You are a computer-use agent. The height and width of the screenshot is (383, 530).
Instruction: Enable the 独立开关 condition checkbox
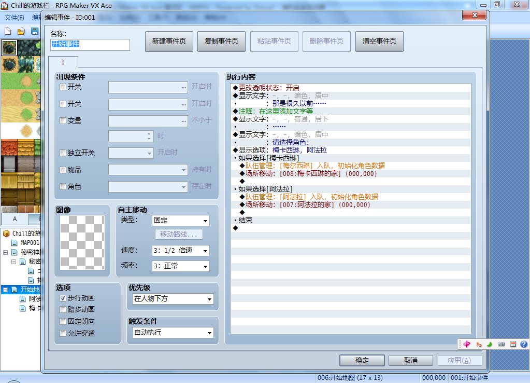click(x=63, y=153)
